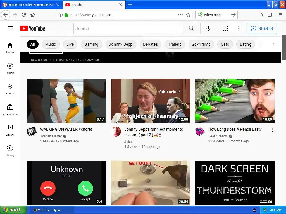This screenshot has width=286, height=214.
Task: Select the Cats filter chip
Action: click(225, 44)
